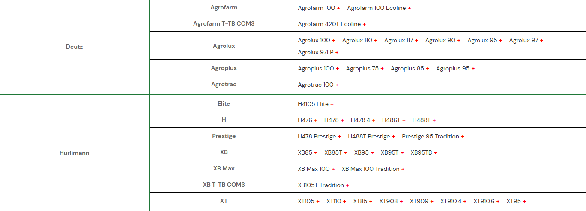Expand the red plus next to Agrofarm 100

point(338,8)
